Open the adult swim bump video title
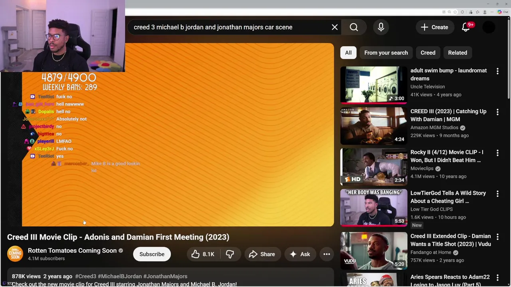The image size is (511, 287). [448, 75]
